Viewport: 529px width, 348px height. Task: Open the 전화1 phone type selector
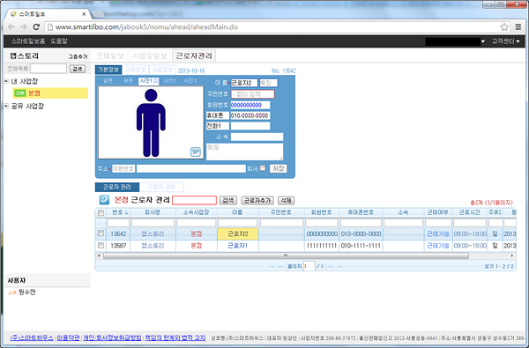[218, 126]
